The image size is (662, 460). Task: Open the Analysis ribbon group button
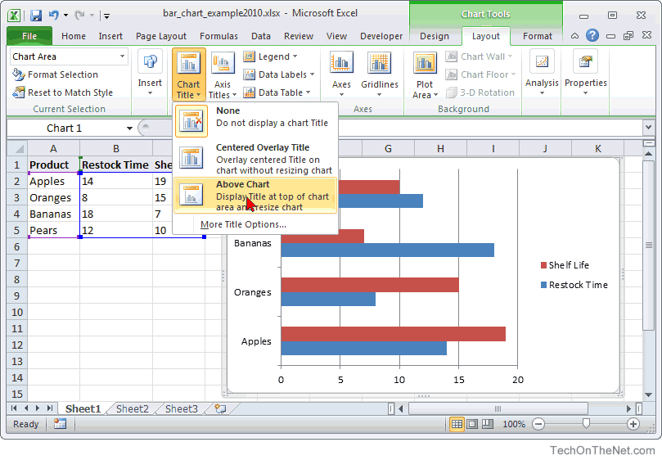(x=542, y=72)
